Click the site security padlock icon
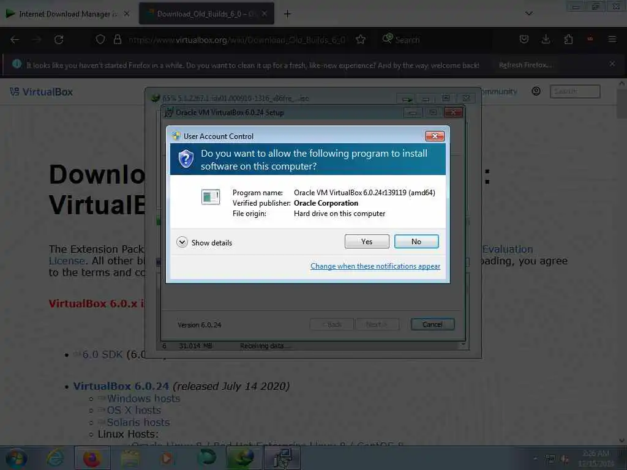This screenshot has height=470, width=627. pos(117,40)
